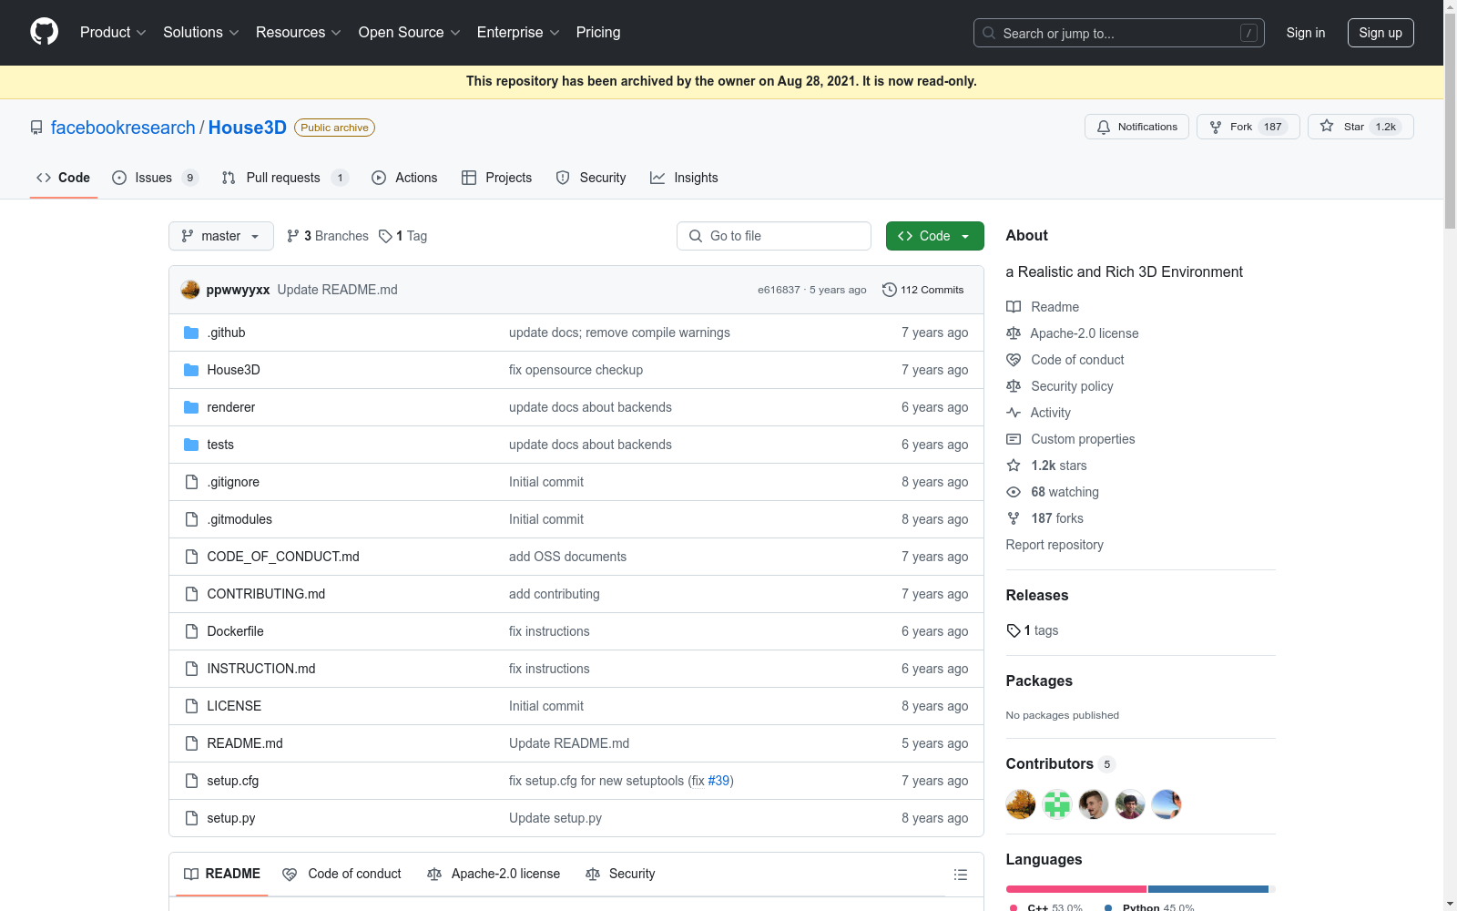Image resolution: width=1457 pixels, height=911 pixels.
Task: Click the C++ segment of language bar
Action: tap(1076, 889)
